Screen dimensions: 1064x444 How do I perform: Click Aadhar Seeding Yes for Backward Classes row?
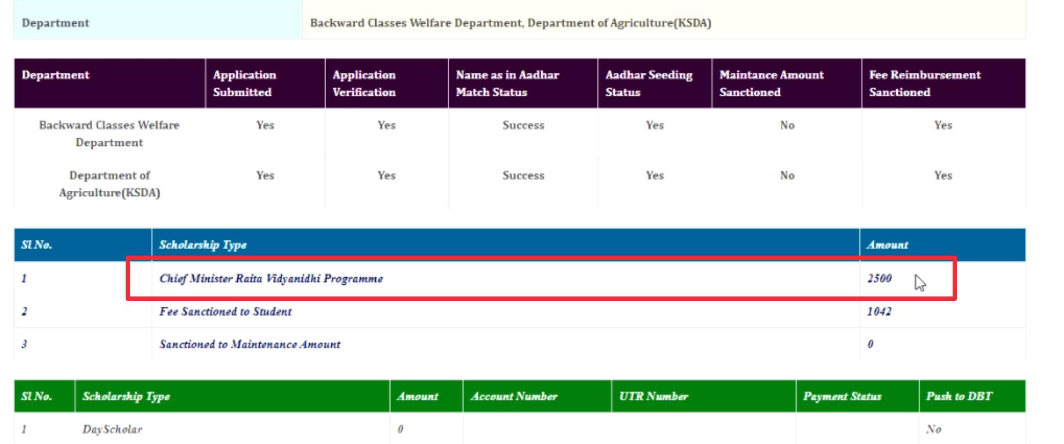(655, 125)
